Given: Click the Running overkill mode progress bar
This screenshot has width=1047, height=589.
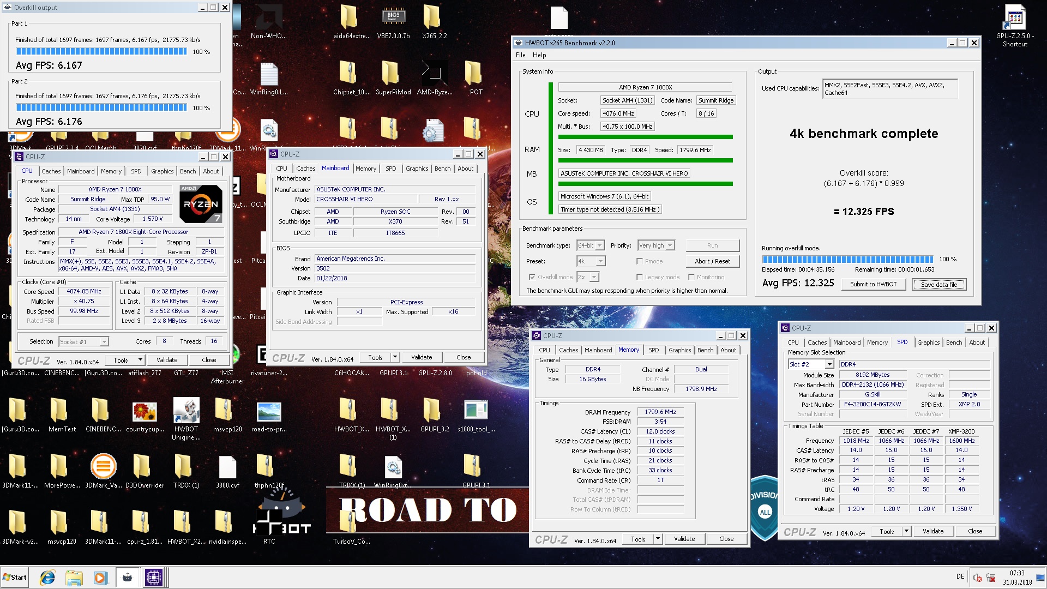Looking at the screenshot, I should pyautogui.click(x=848, y=259).
